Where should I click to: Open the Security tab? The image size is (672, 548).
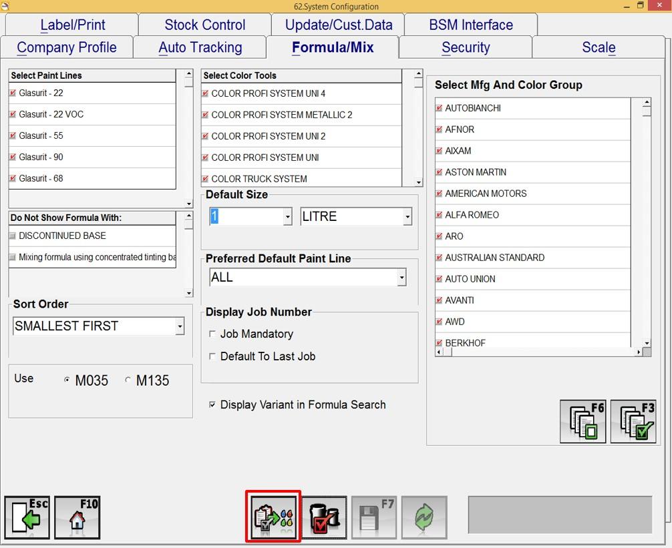(465, 47)
